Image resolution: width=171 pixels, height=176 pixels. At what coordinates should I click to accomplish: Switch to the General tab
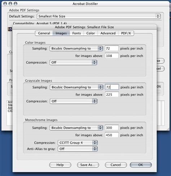44,33
